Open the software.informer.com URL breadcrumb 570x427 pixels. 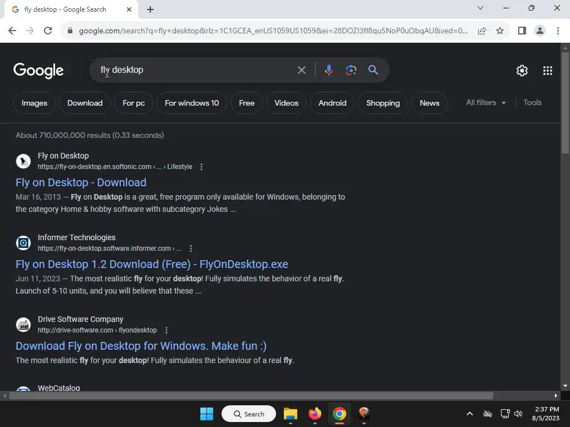click(x=110, y=249)
